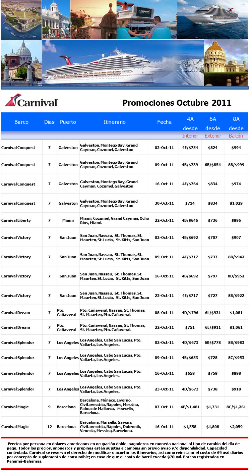
Task: Click the Fecha column header
Action: (x=164, y=122)
